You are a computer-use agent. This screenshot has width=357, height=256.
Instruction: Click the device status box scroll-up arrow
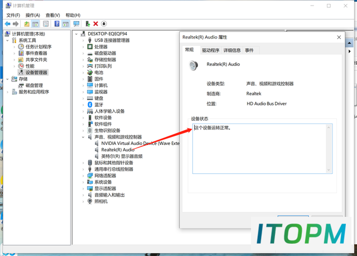[x=329, y=127]
